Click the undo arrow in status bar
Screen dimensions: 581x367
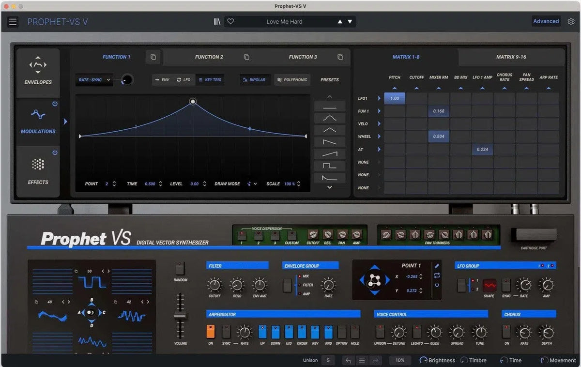tap(348, 361)
